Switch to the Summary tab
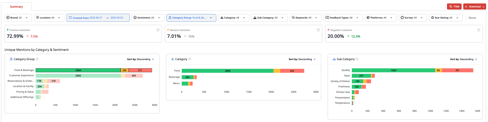Viewport: 488px width, 122px height. click(x=16, y=7)
